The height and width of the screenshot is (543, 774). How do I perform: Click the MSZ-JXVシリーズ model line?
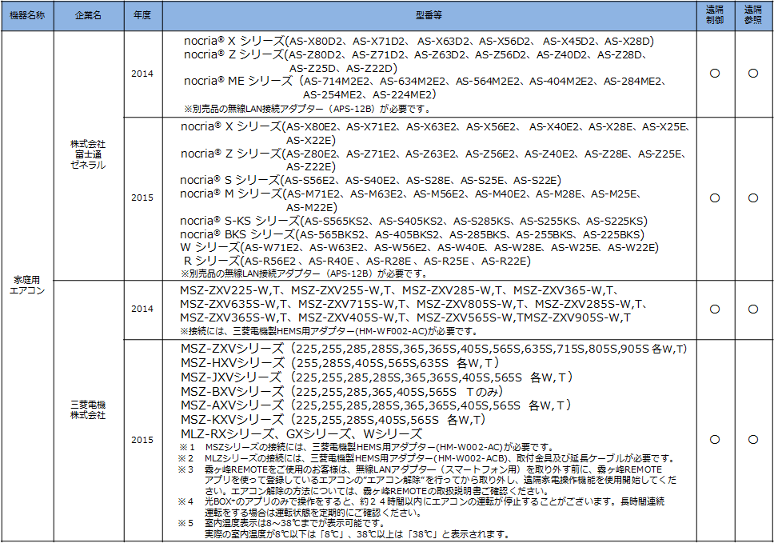pos(377,377)
